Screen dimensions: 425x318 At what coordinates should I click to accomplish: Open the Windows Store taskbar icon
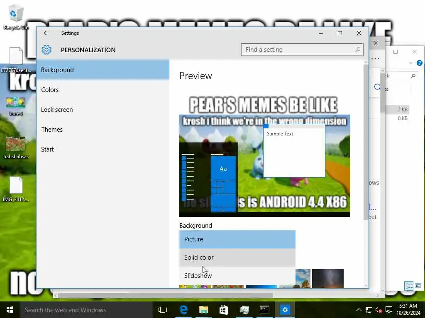point(224,310)
